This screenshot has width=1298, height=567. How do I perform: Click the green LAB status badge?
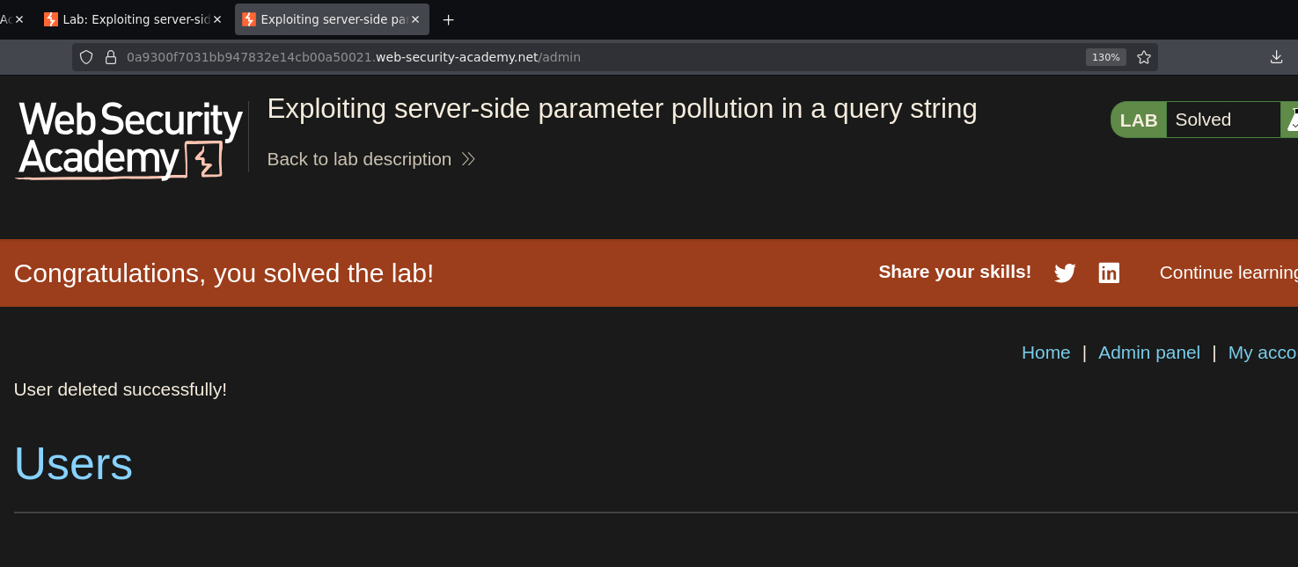pos(1138,120)
